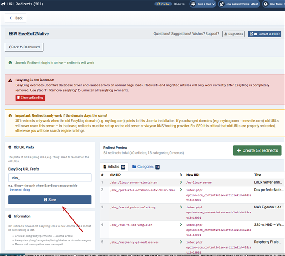
Task: Select old URL /ebw_/linux-server-einrichten
Action: [133, 183]
